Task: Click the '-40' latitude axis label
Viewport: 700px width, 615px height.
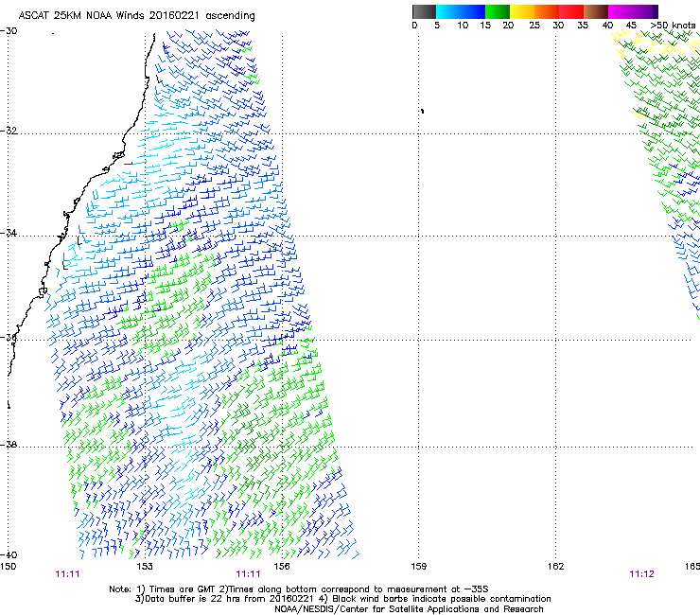Action: (x=9, y=554)
